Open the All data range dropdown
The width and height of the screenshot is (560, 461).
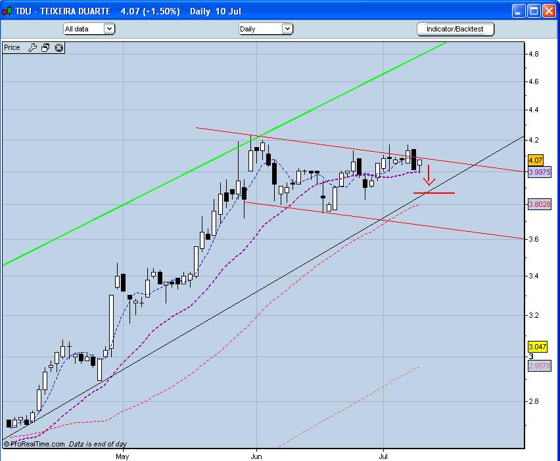(89, 29)
